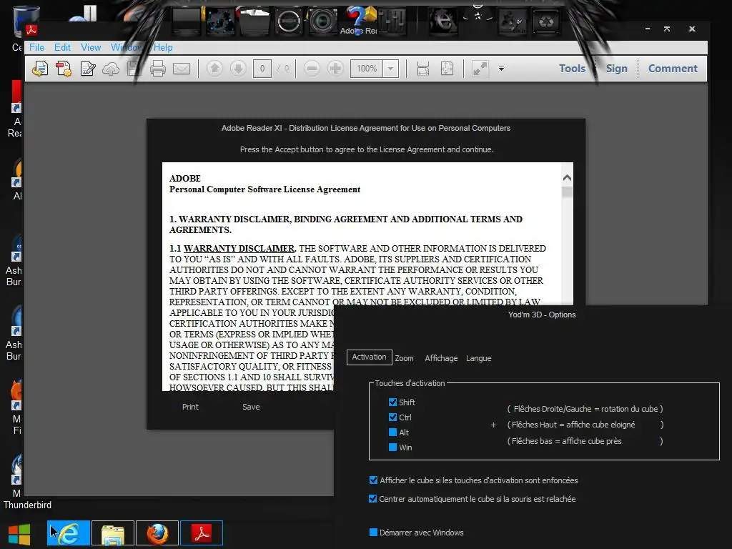Expand the toolbar options small down arrow
The height and width of the screenshot is (549, 732).
[501, 69]
